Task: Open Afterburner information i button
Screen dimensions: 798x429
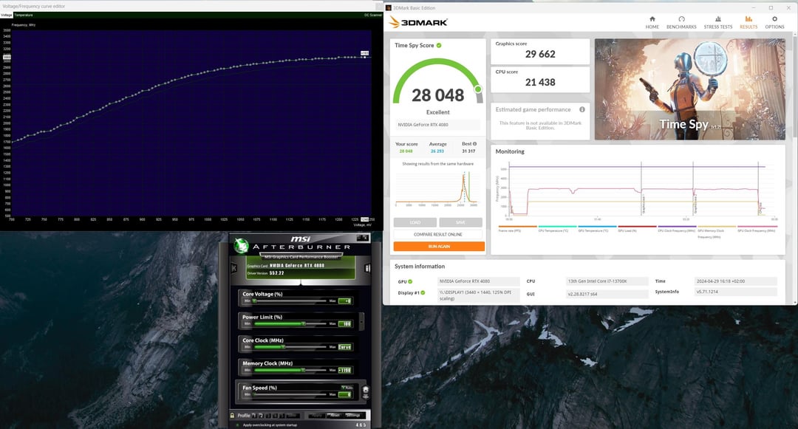Action: tap(367, 267)
